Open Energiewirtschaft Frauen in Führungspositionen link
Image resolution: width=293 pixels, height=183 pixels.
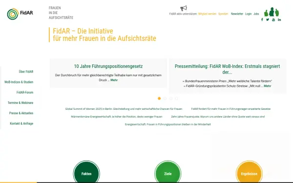(168, 124)
